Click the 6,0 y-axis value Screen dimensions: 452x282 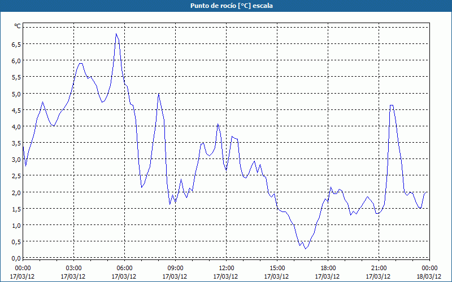tap(16, 61)
